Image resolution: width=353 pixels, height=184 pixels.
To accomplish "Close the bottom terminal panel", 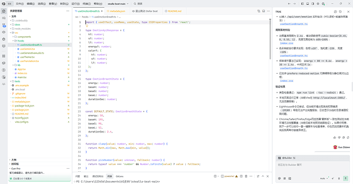I will tap(268, 176).
